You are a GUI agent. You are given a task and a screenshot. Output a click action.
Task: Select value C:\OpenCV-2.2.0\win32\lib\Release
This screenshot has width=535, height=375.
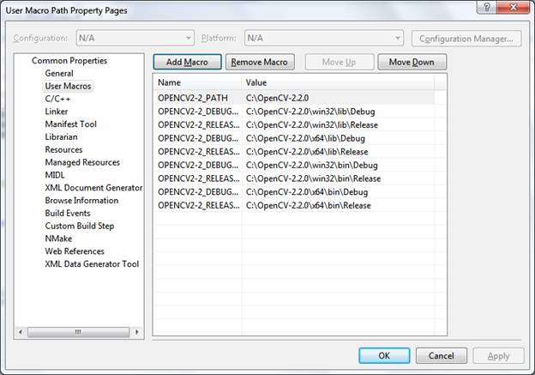point(312,124)
